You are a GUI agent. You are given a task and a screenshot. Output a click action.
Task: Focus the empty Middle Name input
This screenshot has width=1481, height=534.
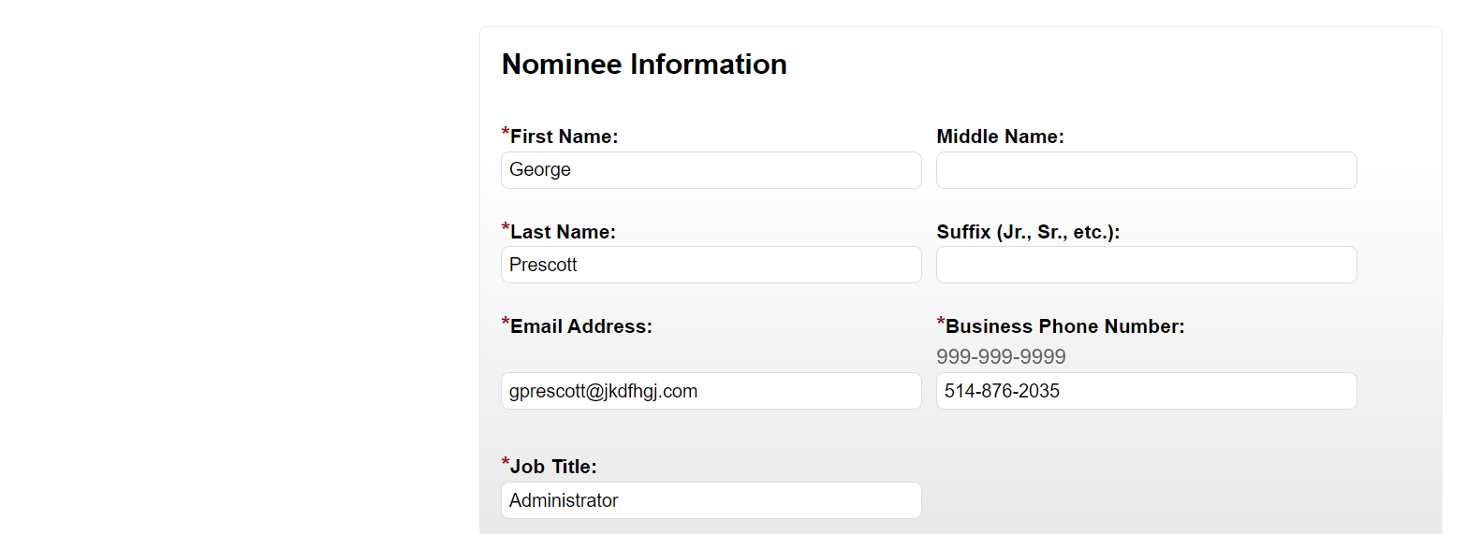point(1146,170)
